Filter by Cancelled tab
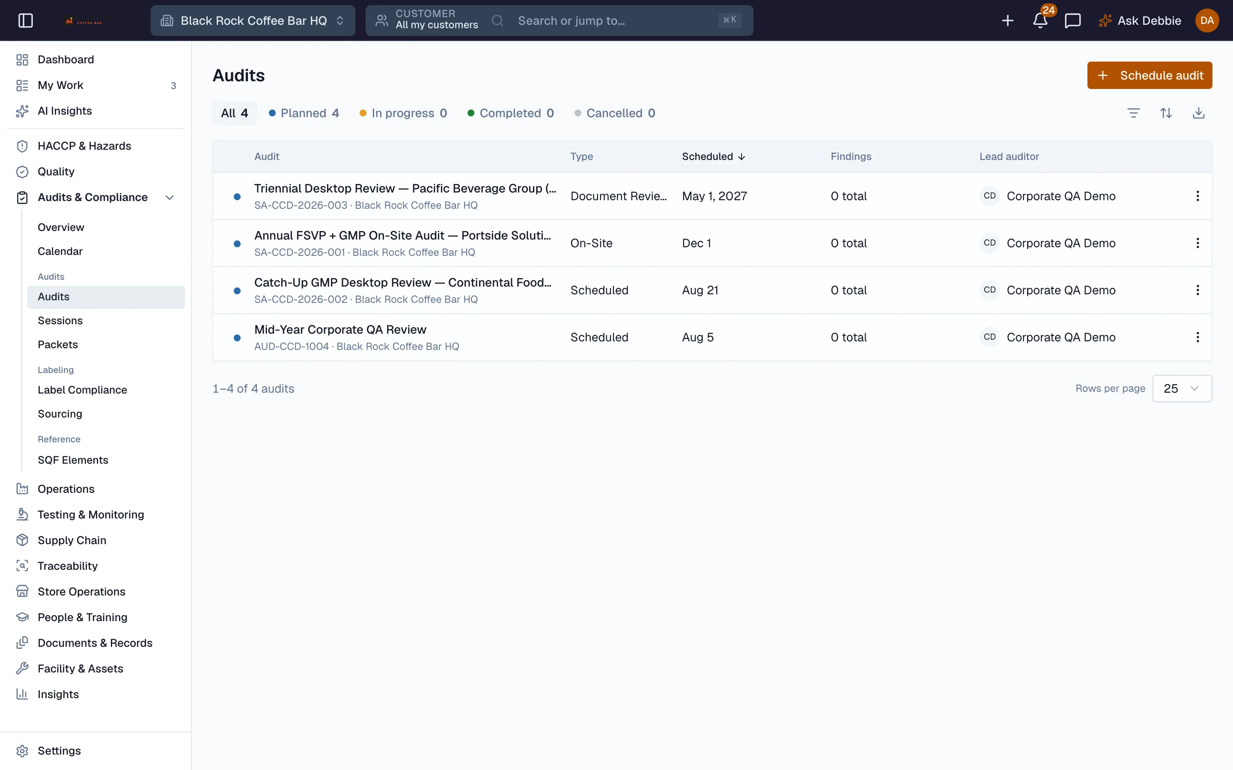The width and height of the screenshot is (1233, 770). (615, 113)
